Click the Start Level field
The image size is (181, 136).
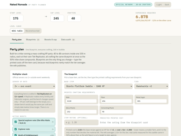click(x=17, y=18)
